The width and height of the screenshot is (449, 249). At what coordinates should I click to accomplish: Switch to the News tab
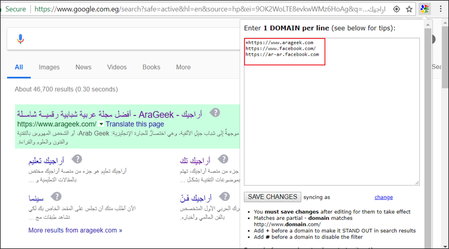(83, 67)
